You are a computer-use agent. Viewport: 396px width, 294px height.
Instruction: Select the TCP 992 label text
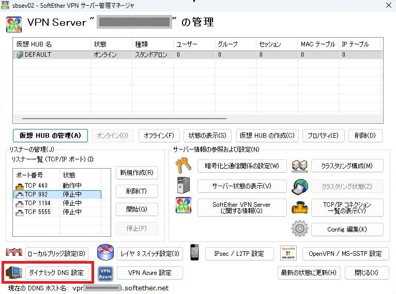(x=36, y=195)
